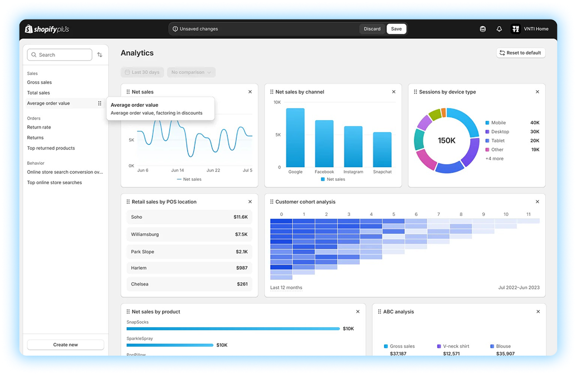Select Top returned products in the sidebar
576x374 pixels.
[51, 148]
